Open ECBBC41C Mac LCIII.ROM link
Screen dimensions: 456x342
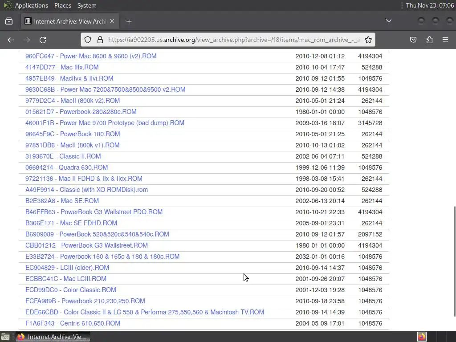66,279
